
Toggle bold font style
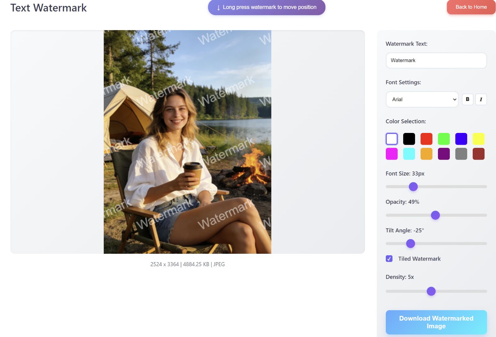[x=467, y=99]
